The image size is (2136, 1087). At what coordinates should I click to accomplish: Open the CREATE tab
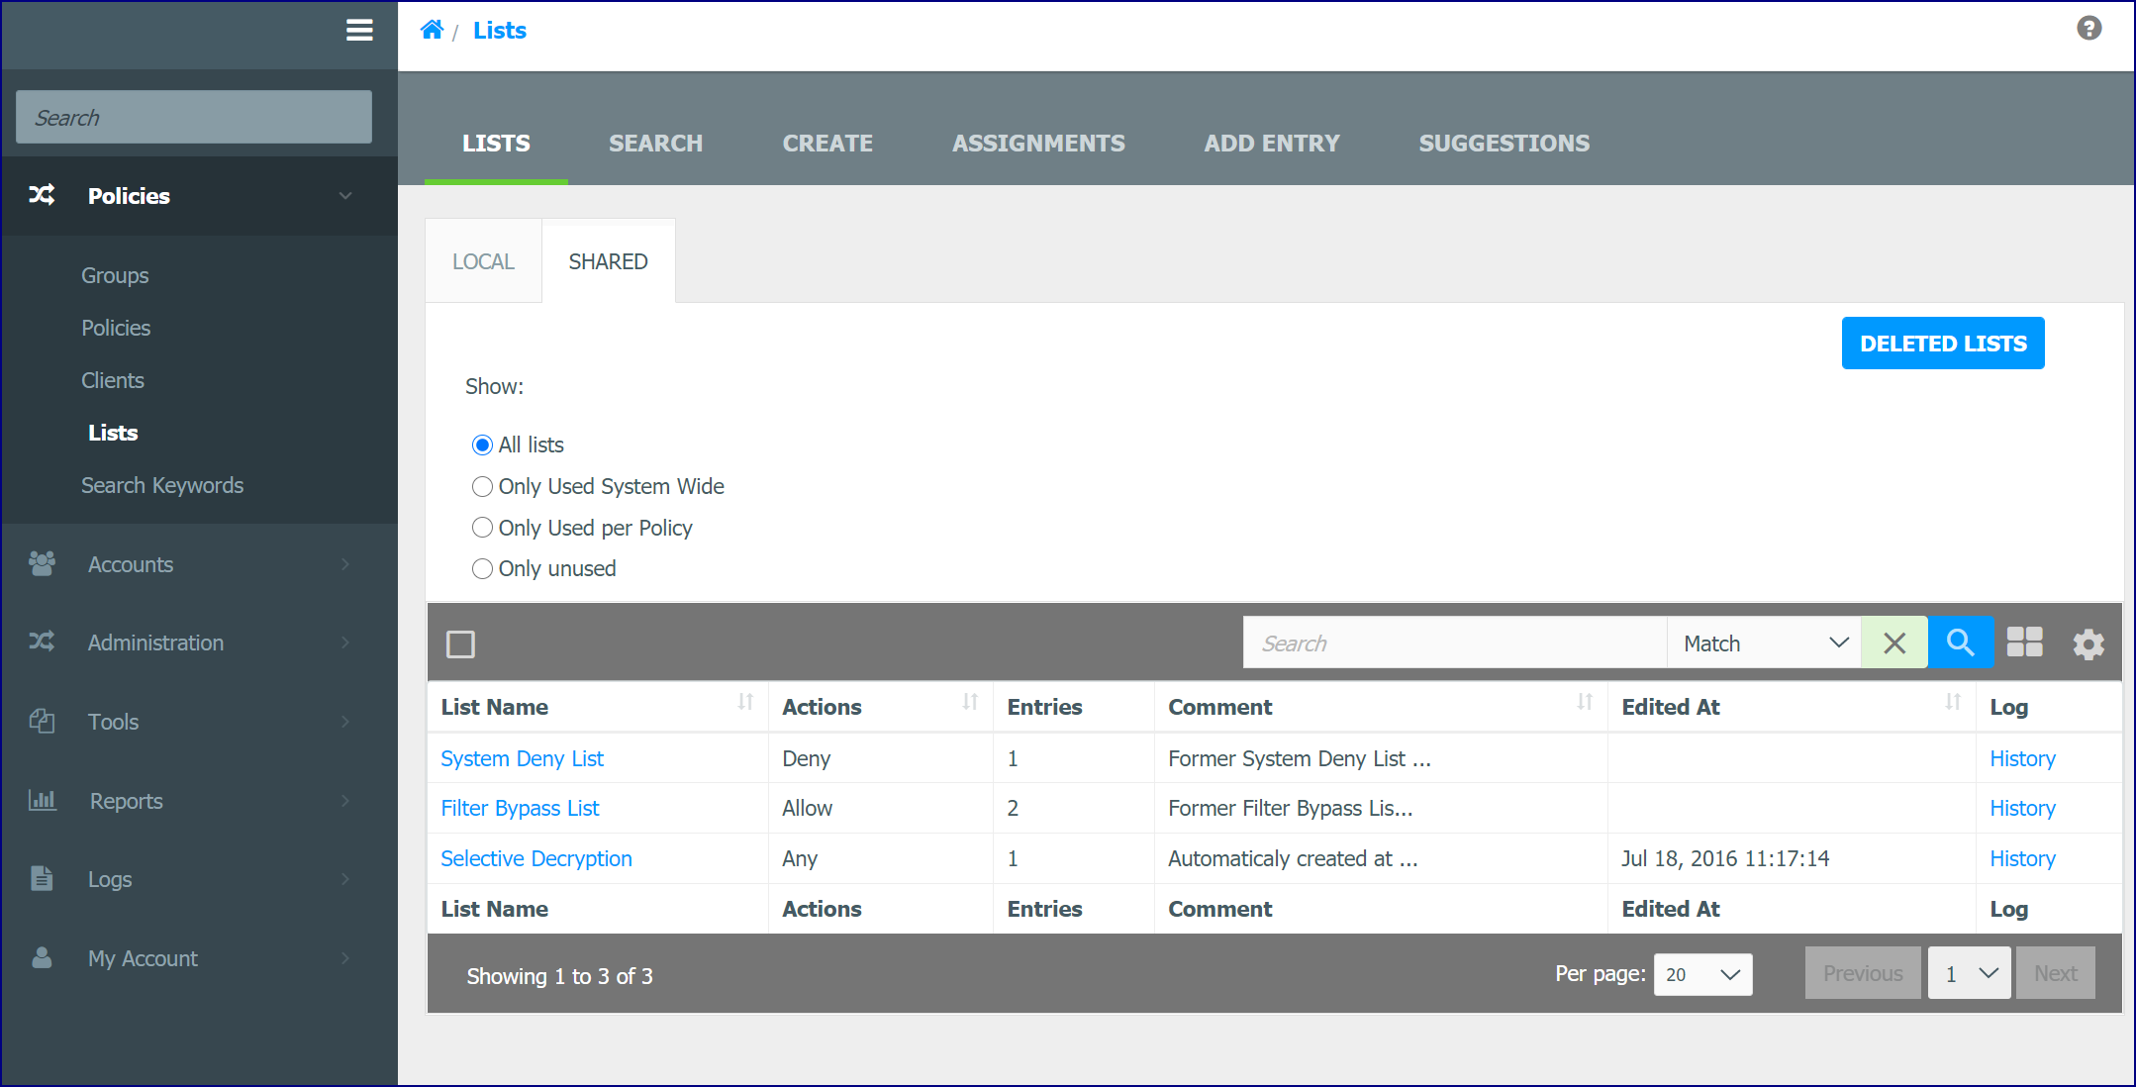pyautogui.click(x=827, y=144)
